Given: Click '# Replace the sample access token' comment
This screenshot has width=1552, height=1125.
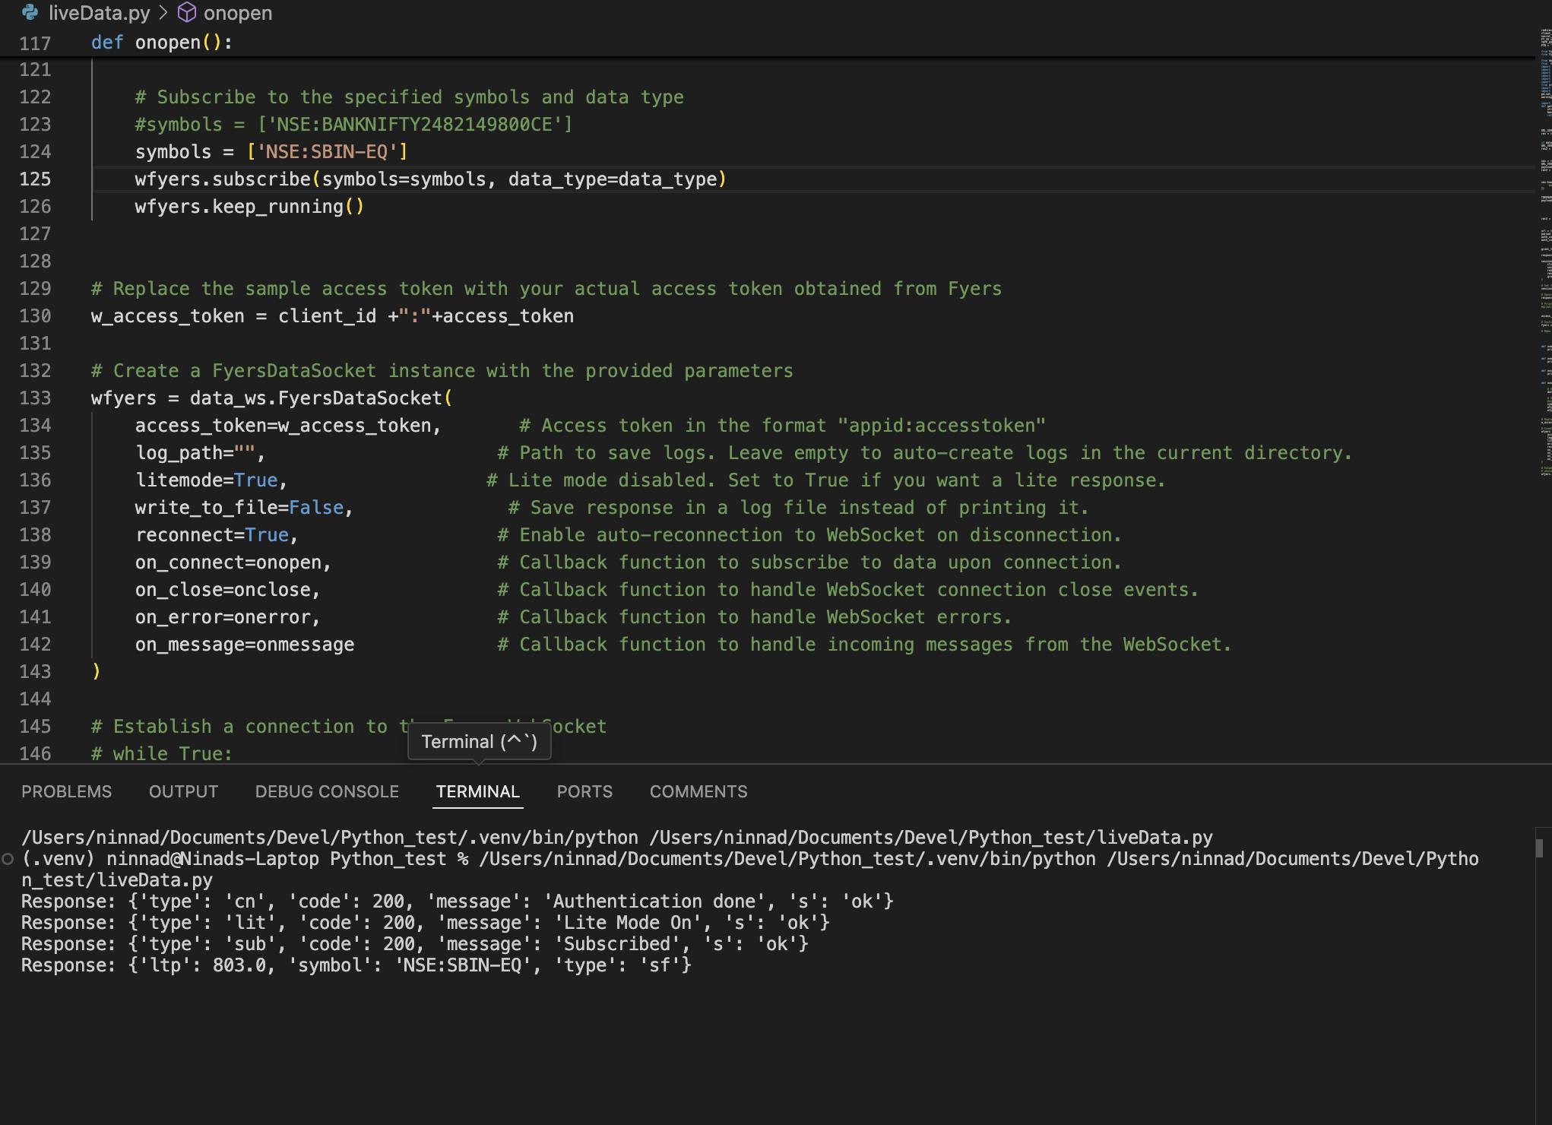Looking at the screenshot, I should click(x=546, y=289).
